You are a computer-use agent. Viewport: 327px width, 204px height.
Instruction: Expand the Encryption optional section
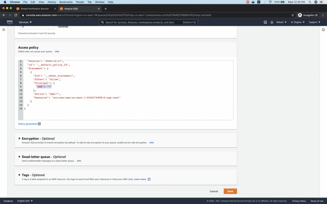pos(20,139)
